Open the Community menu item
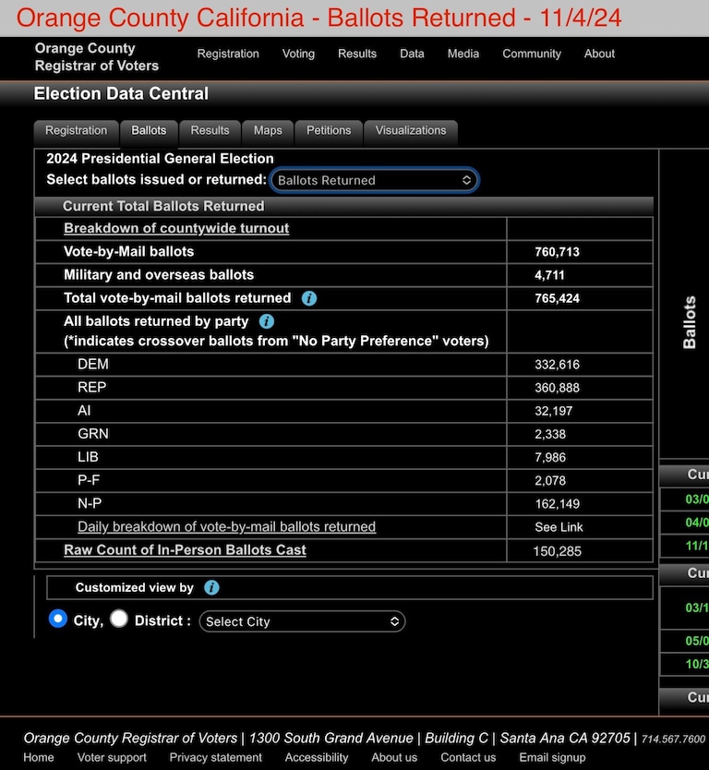 [531, 54]
